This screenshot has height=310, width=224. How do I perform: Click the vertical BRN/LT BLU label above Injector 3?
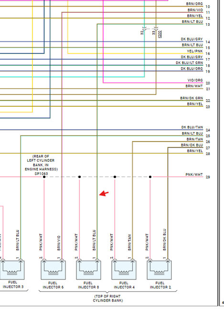pos(18,240)
